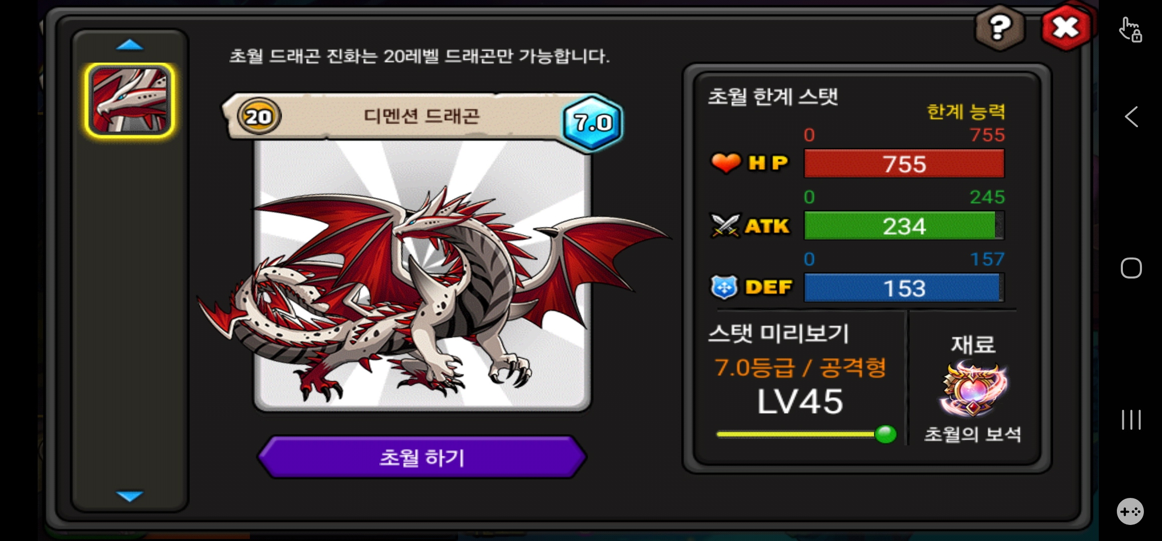Click the blue down arrow in dragon list

(x=129, y=496)
